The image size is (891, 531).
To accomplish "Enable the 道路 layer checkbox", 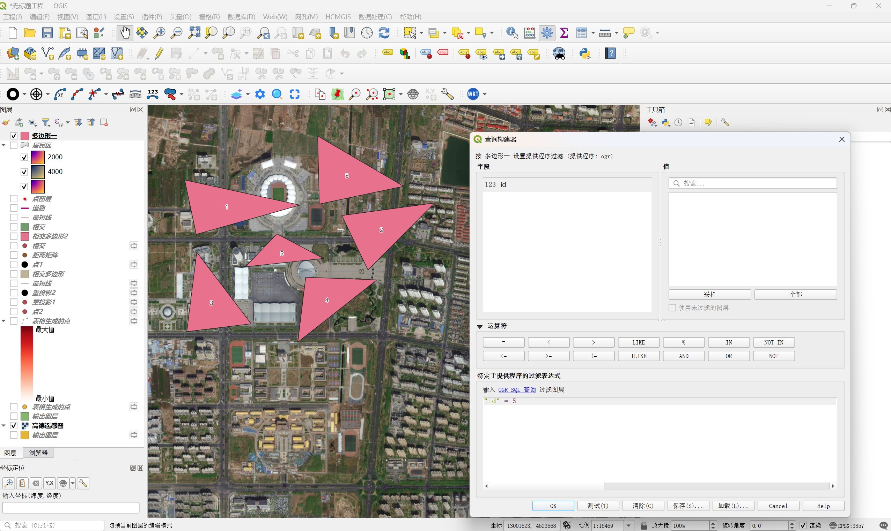I will [x=14, y=208].
